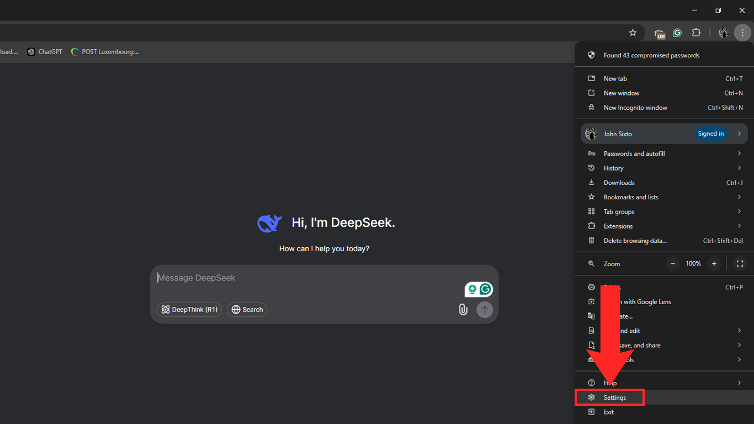
Task: Click the extension icon with Off badge
Action: tap(659, 33)
